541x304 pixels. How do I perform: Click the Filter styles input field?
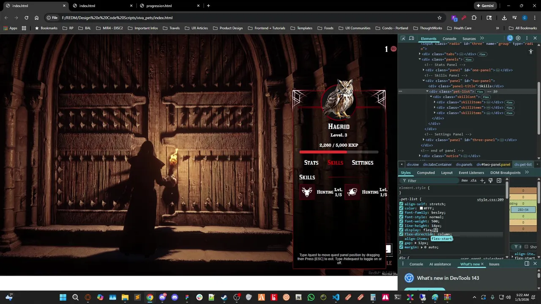(x=429, y=181)
